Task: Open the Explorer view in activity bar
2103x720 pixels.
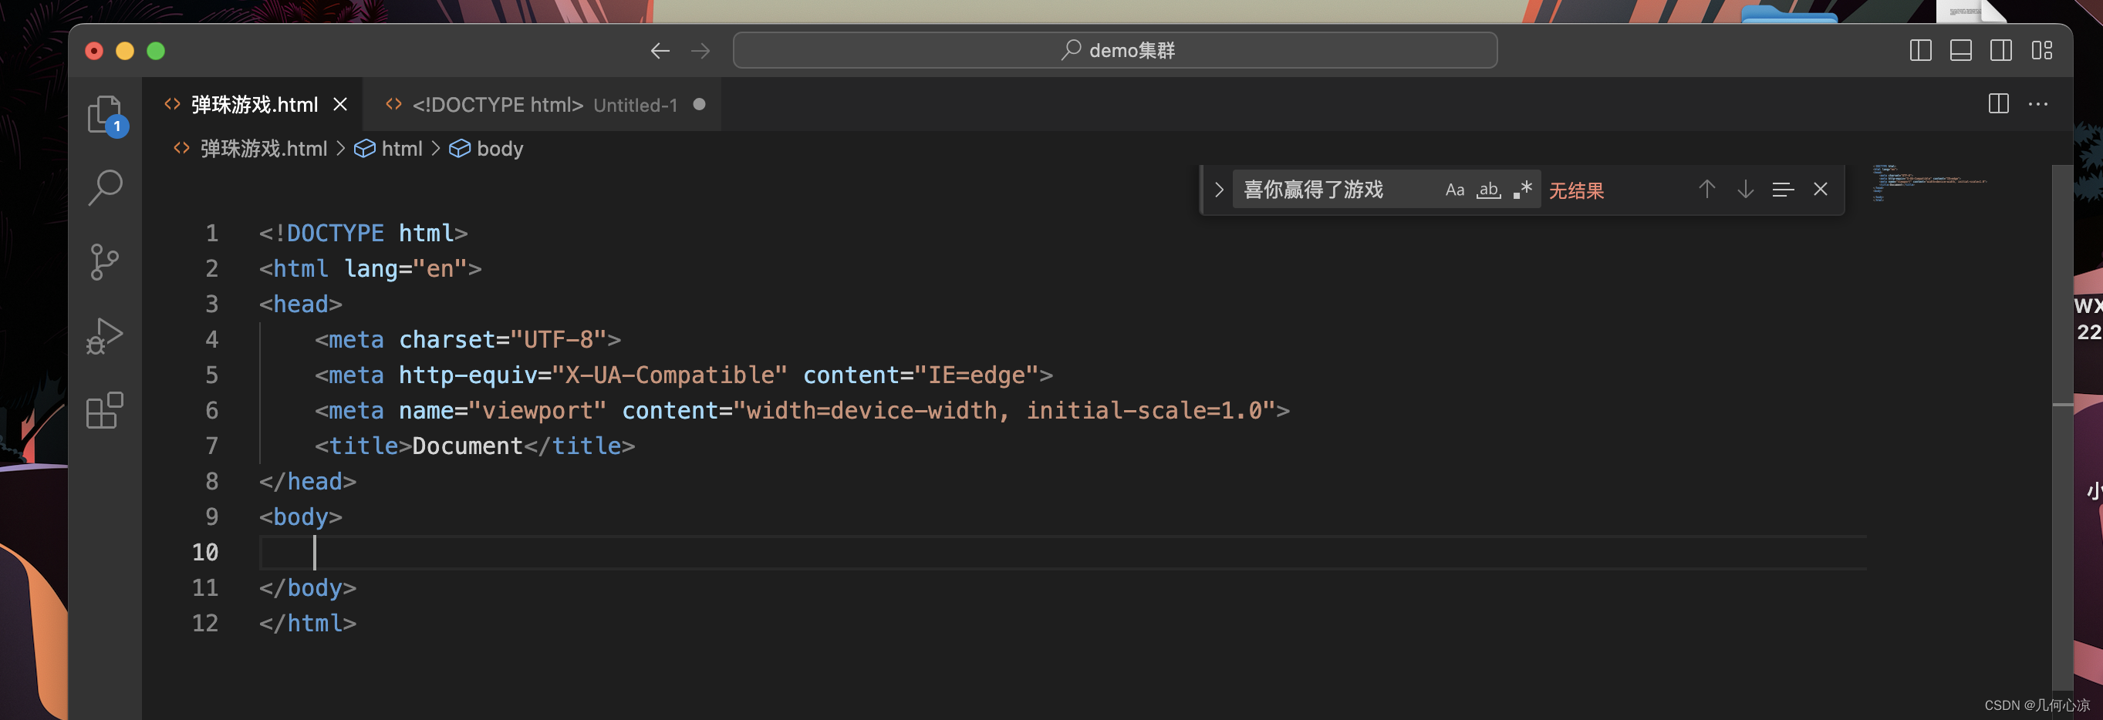Action: click(x=106, y=114)
